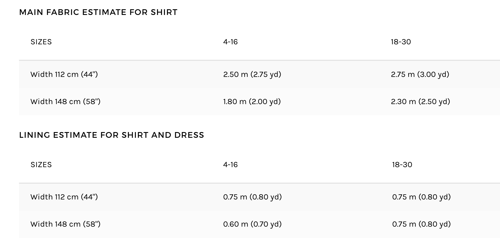The height and width of the screenshot is (250, 500).
Task: Click the Width 148 cm row label in lining table
Action: click(65, 224)
